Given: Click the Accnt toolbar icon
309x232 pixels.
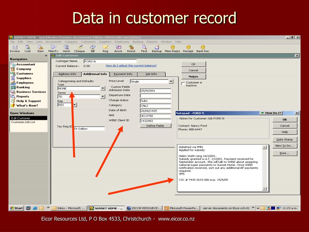Looking at the screenshot, I should pyautogui.click(x=118, y=49).
